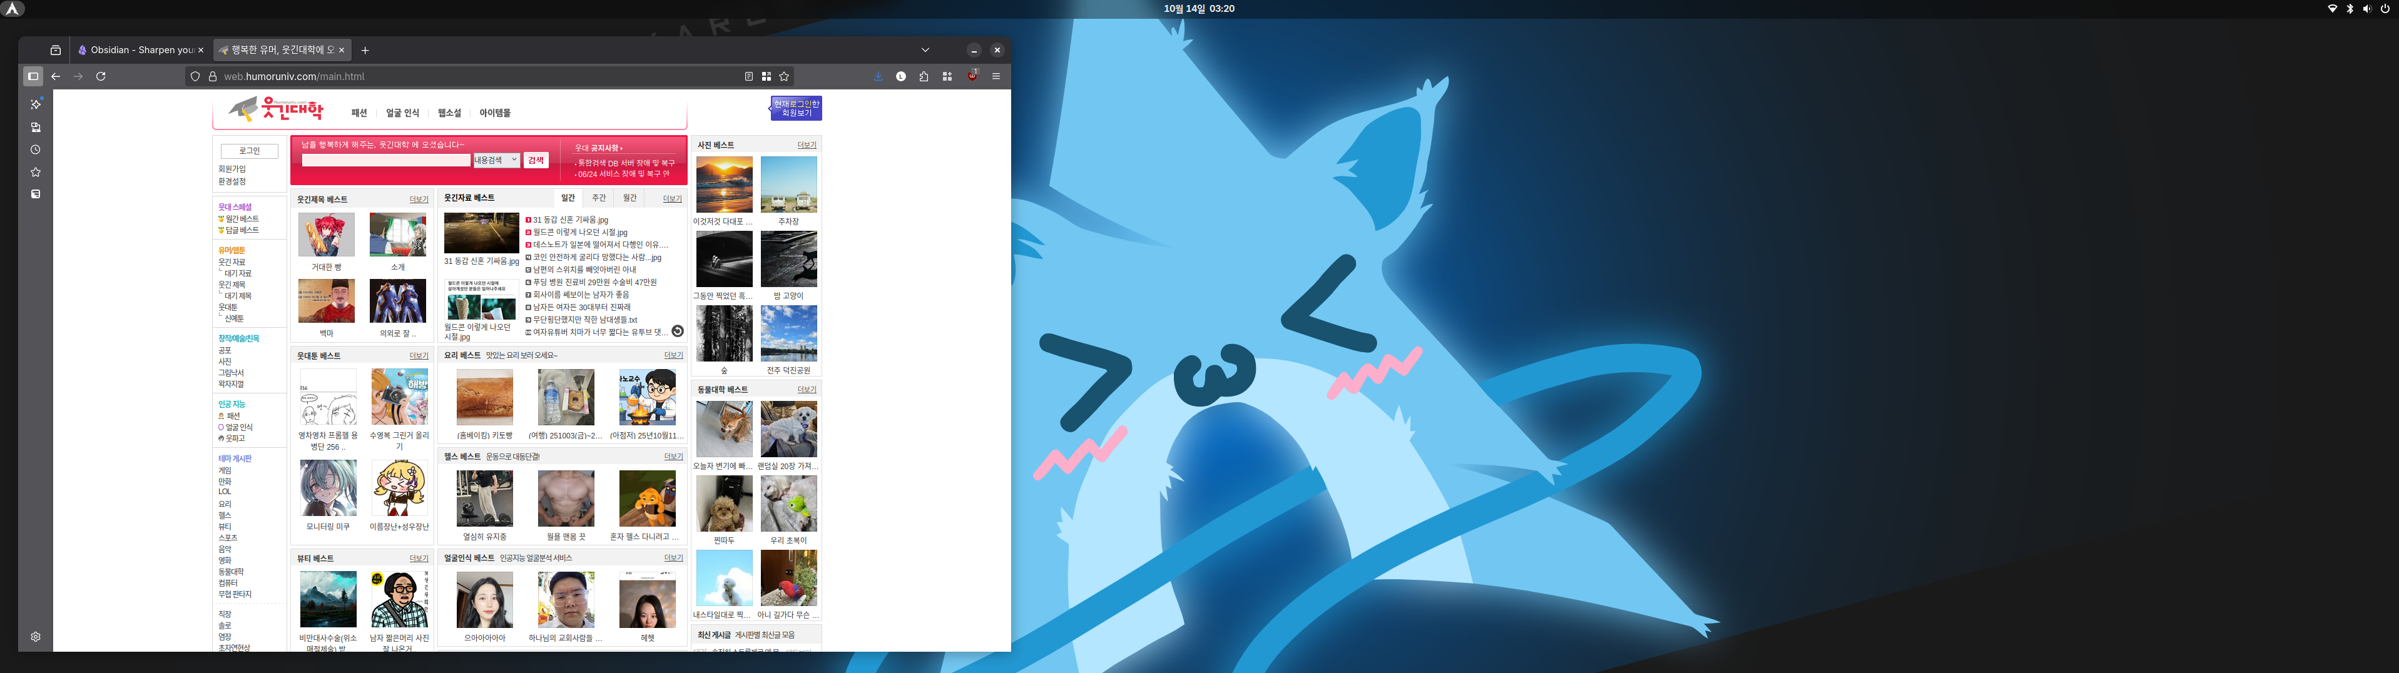Open the browser hamburger application menu
The width and height of the screenshot is (2399, 673).
[996, 76]
